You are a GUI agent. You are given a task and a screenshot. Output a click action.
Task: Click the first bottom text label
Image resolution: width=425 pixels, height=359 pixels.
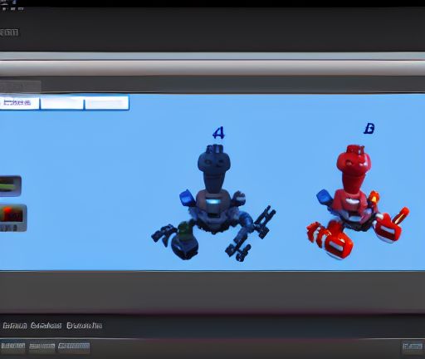coord(15,326)
